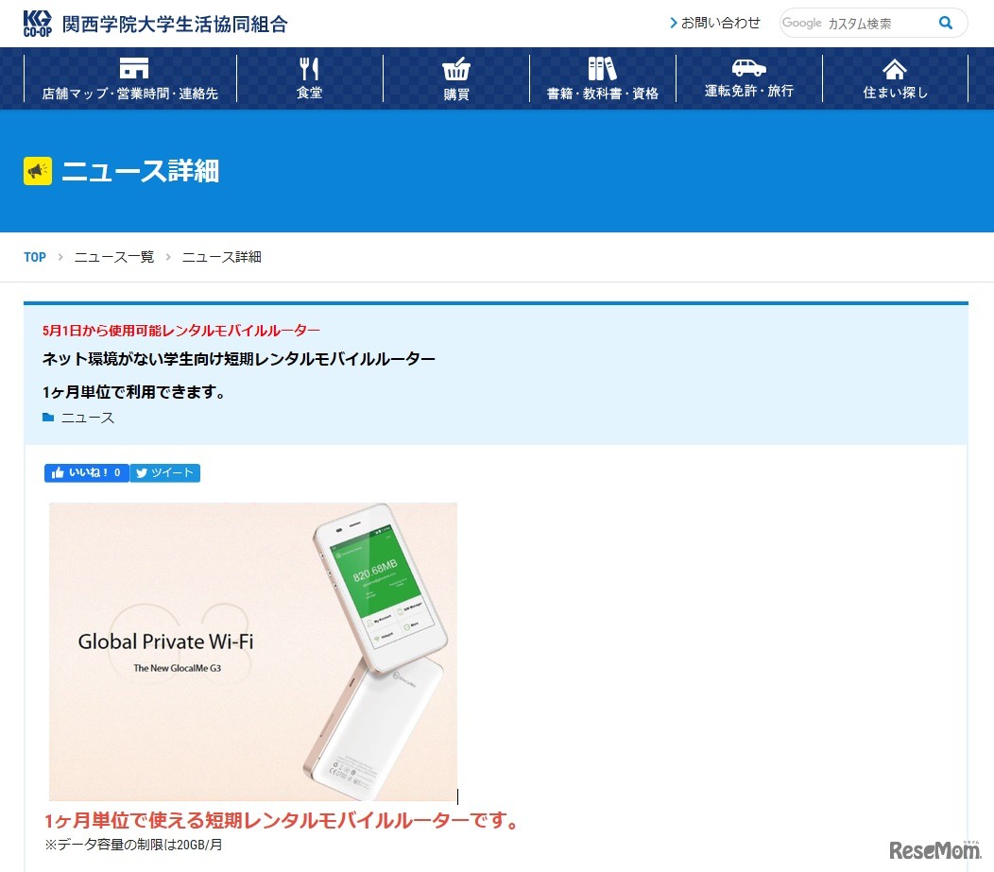The image size is (994, 872).
Task: Click the Twitter bird on the tweet button
Action: point(141,472)
